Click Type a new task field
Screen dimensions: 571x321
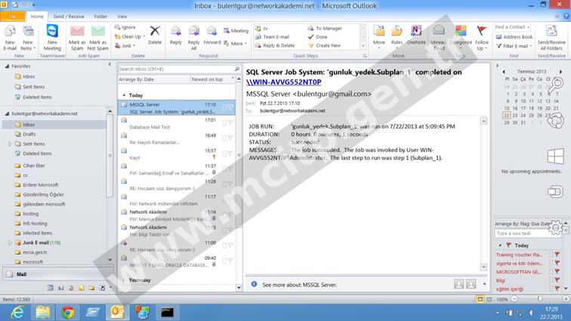[x=529, y=233]
